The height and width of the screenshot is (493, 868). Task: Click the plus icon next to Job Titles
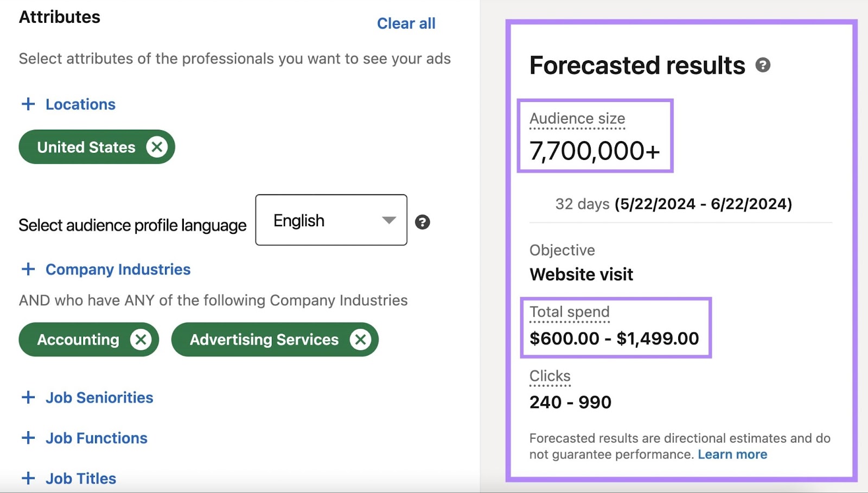tap(28, 478)
